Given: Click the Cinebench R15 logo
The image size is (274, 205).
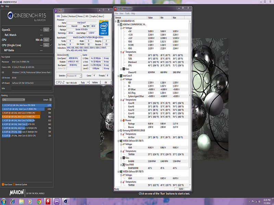Looking at the screenshot, I should point(27,16).
